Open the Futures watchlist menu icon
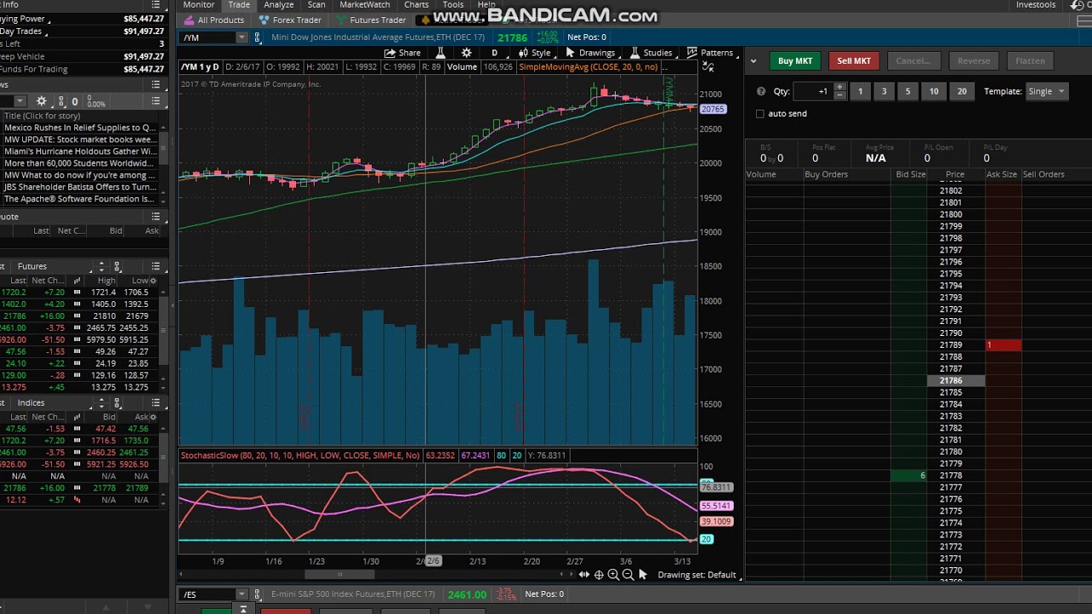 click(x=155, y=266)
